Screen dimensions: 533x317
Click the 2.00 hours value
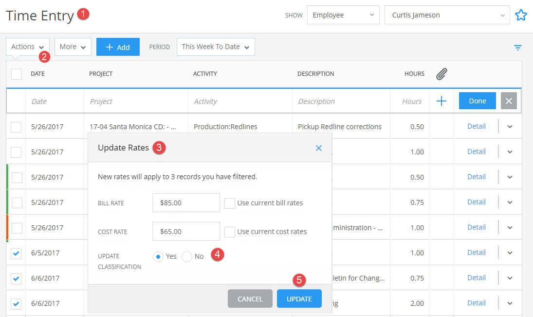[417, 303]
